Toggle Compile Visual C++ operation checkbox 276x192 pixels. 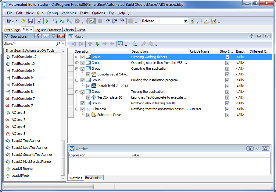pyautogui.click(x=88, y=74)
